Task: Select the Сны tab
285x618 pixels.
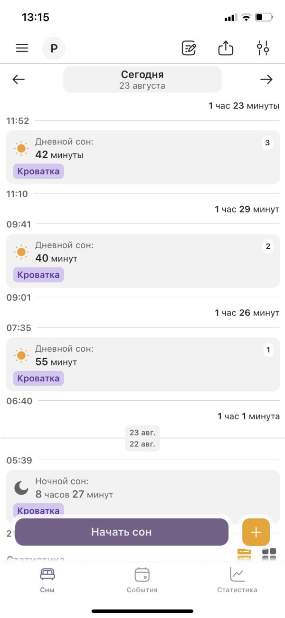Action: [x=47, y=580]
